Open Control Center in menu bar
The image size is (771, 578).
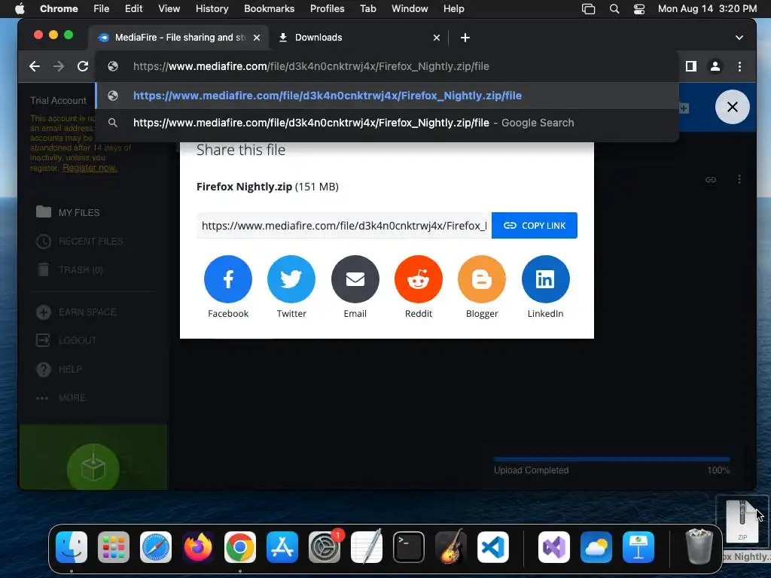tap(638, 8)
